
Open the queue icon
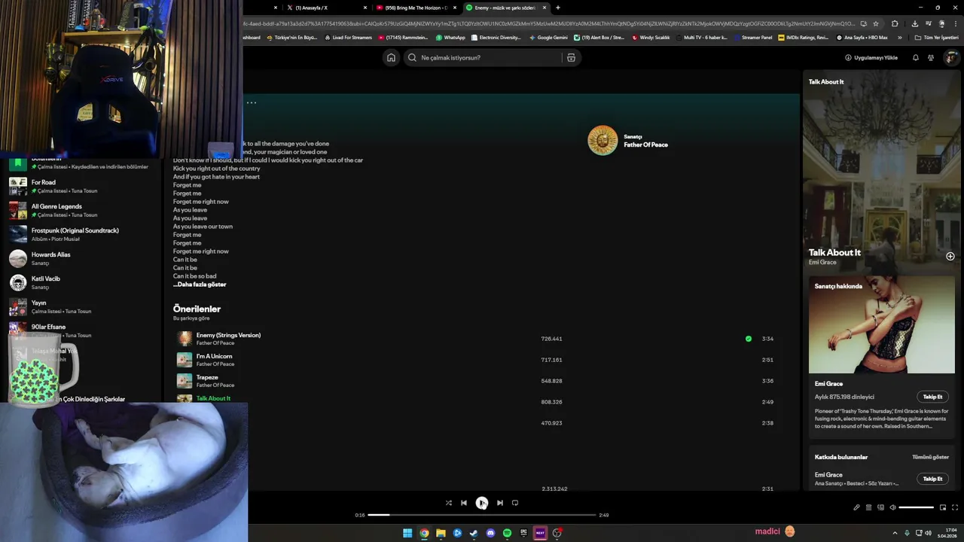(x=868, y=507)
